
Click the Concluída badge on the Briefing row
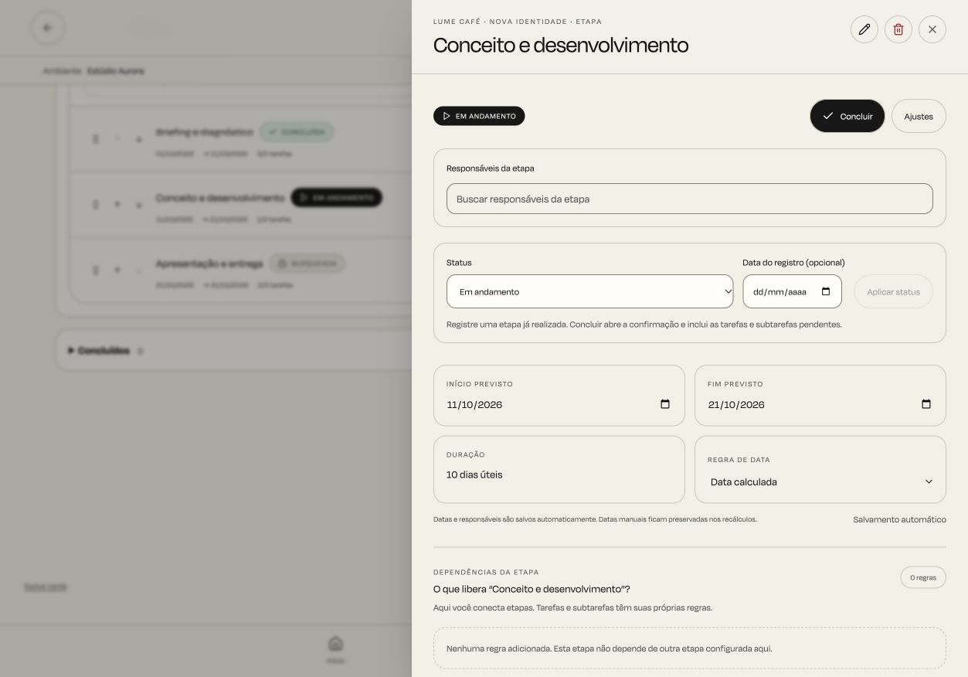(297, 132)
